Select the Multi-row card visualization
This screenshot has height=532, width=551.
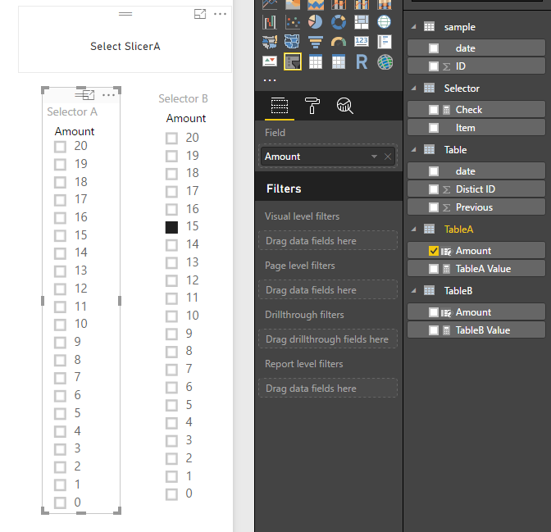tap(384, 42)
